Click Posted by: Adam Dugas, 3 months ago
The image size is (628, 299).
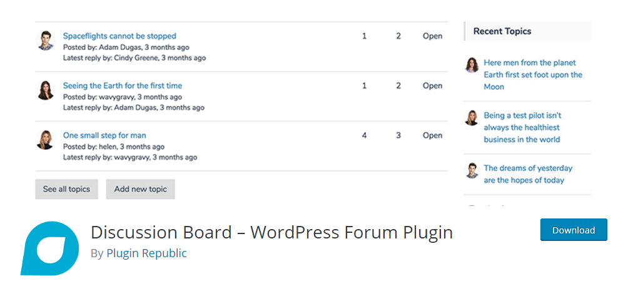(126, 47)
